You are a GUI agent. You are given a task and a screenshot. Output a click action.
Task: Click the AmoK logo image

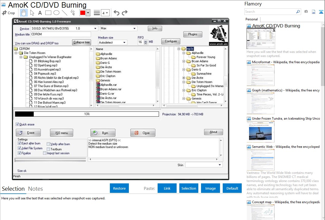click(218, 35)
